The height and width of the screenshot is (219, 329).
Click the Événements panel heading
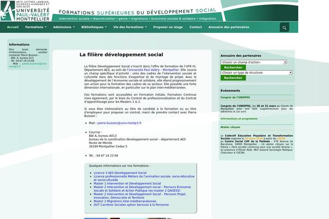pyautogui.click(x=230, y=91)
